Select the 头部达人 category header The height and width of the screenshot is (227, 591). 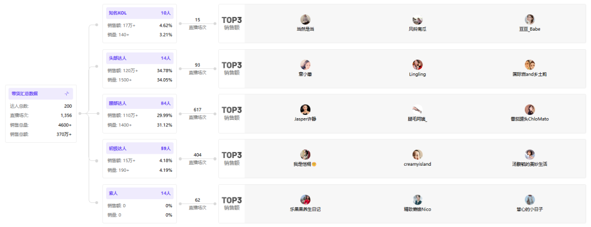click(140, 59)
